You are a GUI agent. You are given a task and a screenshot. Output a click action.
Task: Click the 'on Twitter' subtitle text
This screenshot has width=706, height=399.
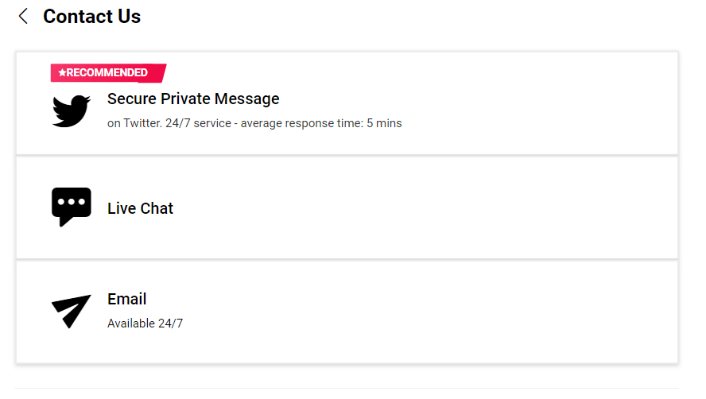coord(134,123)
